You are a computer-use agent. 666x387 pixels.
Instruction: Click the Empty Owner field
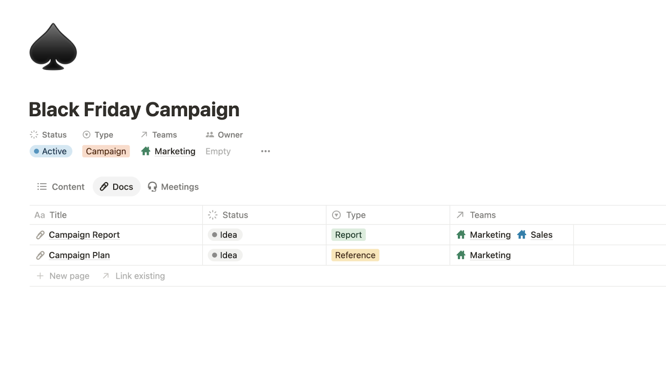tap(218, 151)
